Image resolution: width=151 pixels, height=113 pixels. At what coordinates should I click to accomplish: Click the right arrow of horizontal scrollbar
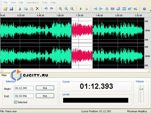[149, 71]
